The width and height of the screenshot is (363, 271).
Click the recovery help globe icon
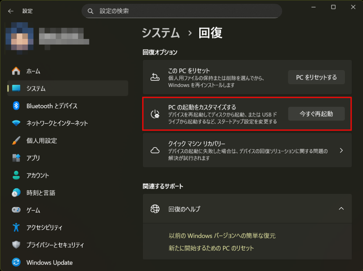click(155, 209)
